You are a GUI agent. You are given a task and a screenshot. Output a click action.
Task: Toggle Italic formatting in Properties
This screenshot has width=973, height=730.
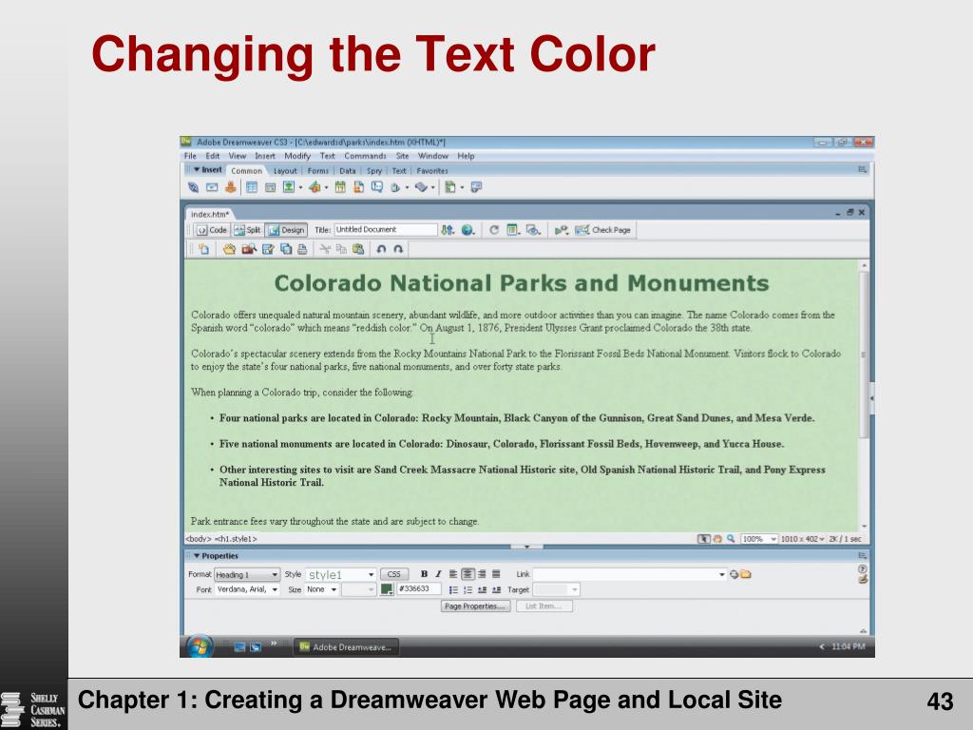pos(438,574)
